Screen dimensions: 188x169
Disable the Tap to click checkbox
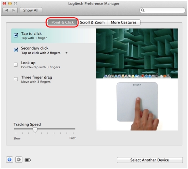[16, 35]
